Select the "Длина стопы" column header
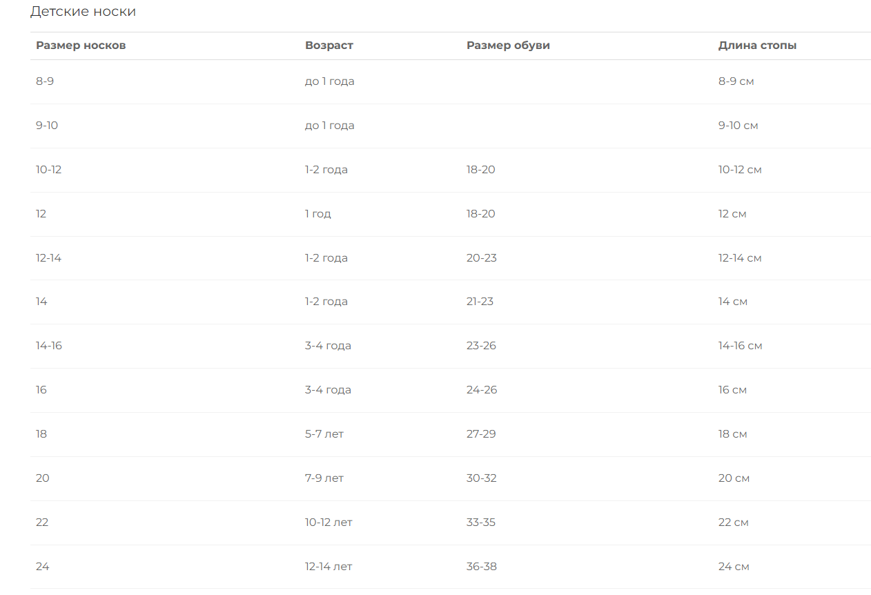 pos(757,46)
